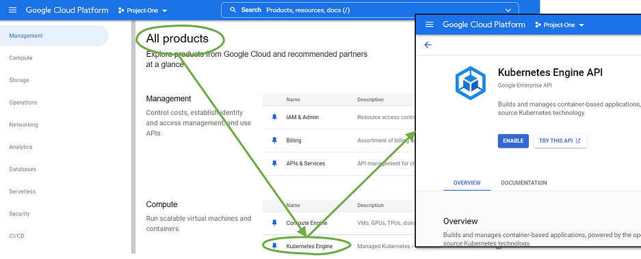Viewport: 641px width, 259px height.
Task: Unpin IAM & Admin product
Action: click(274, 118)
